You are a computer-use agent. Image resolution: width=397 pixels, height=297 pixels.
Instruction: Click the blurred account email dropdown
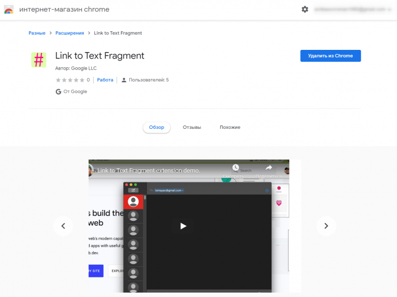click(x=353, y=9)
